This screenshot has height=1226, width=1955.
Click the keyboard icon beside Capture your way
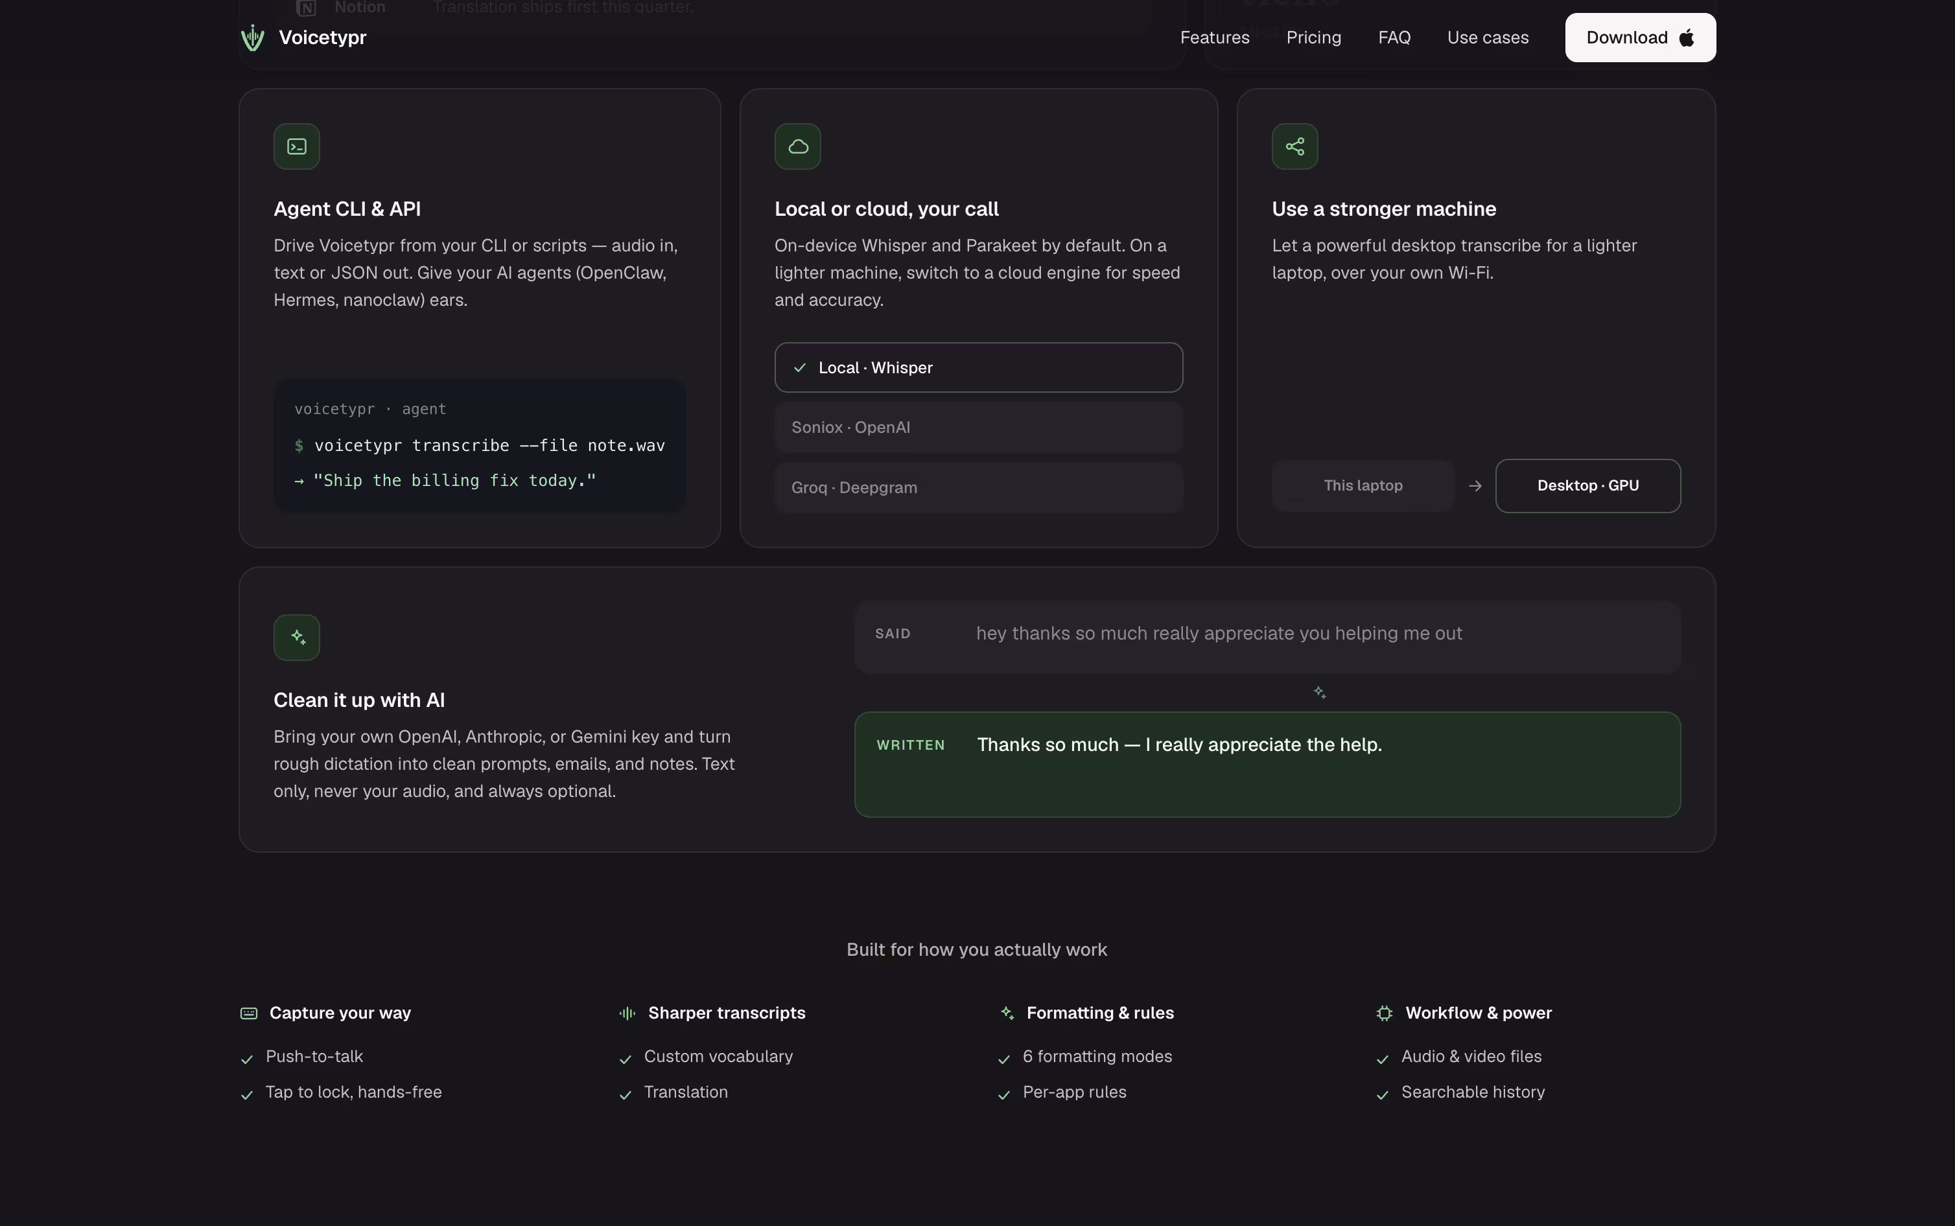click(x=249, y=1013)
